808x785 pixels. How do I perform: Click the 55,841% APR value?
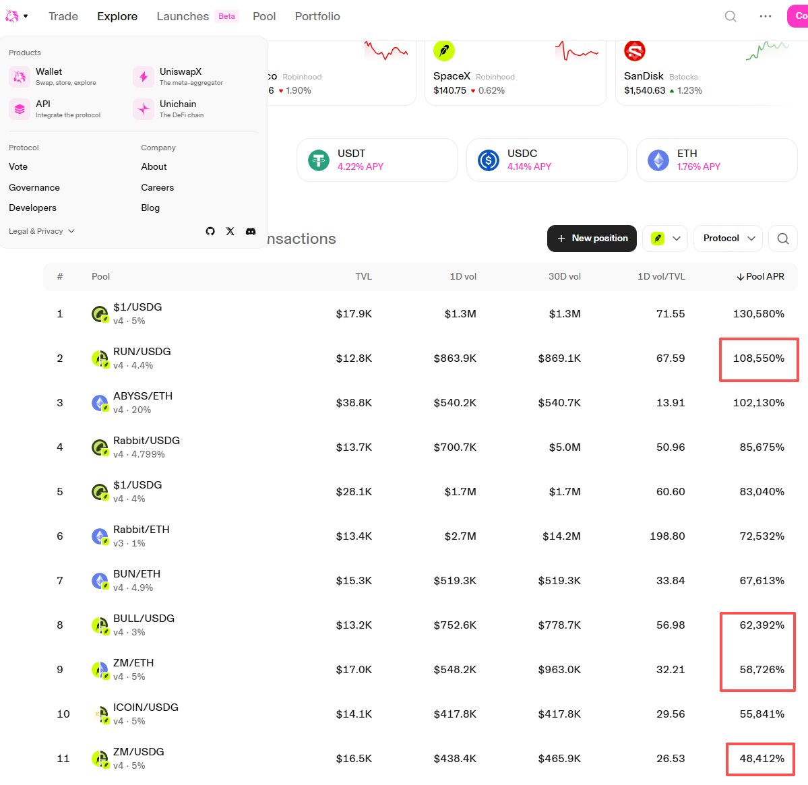pos(762,714)
